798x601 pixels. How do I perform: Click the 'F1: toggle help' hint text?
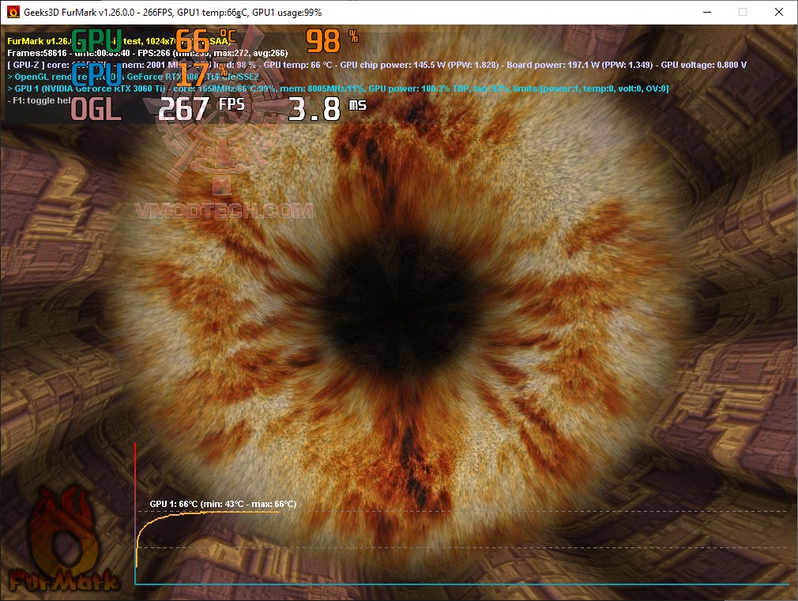[x=40, y=100]
